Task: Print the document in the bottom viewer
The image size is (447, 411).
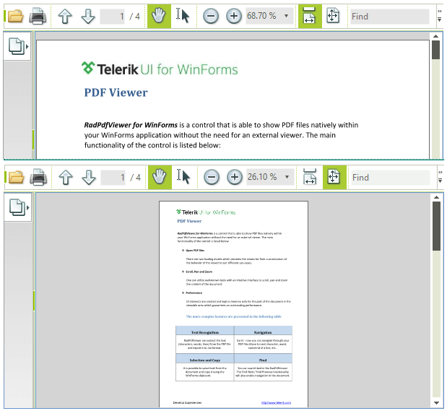Action: 38,177
